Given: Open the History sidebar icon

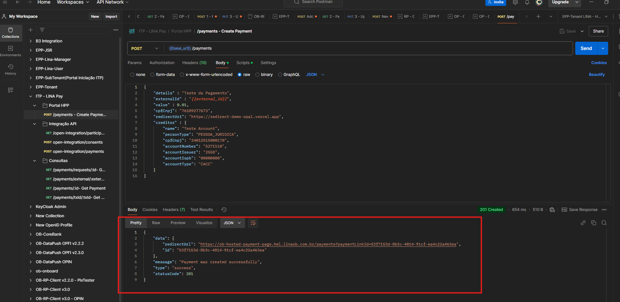Looking at the screenshot, I should [x=11, y=69].
